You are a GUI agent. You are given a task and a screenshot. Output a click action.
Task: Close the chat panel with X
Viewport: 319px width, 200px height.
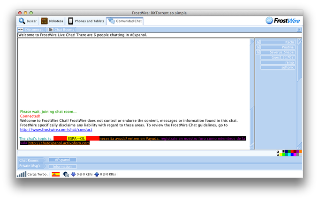299,30
